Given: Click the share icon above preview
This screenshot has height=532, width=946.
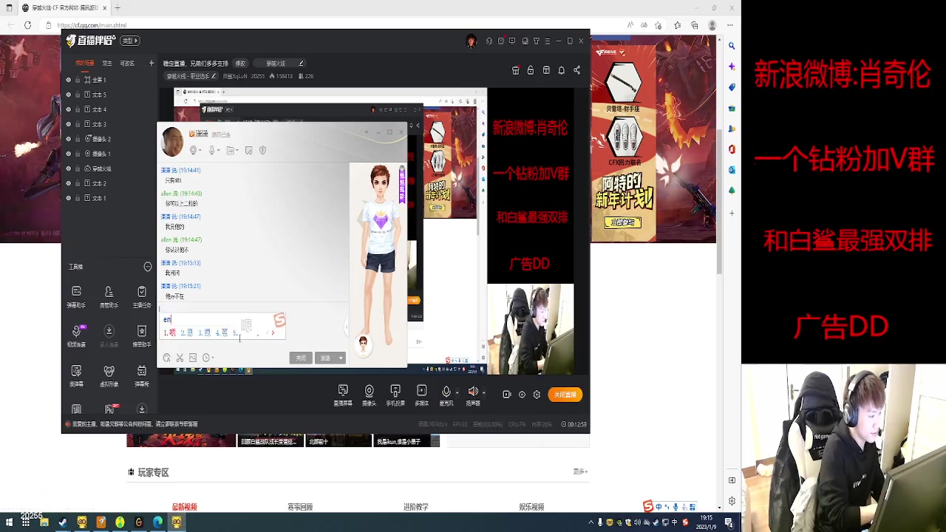Looking at the screenshot, I should pos(576,70).
